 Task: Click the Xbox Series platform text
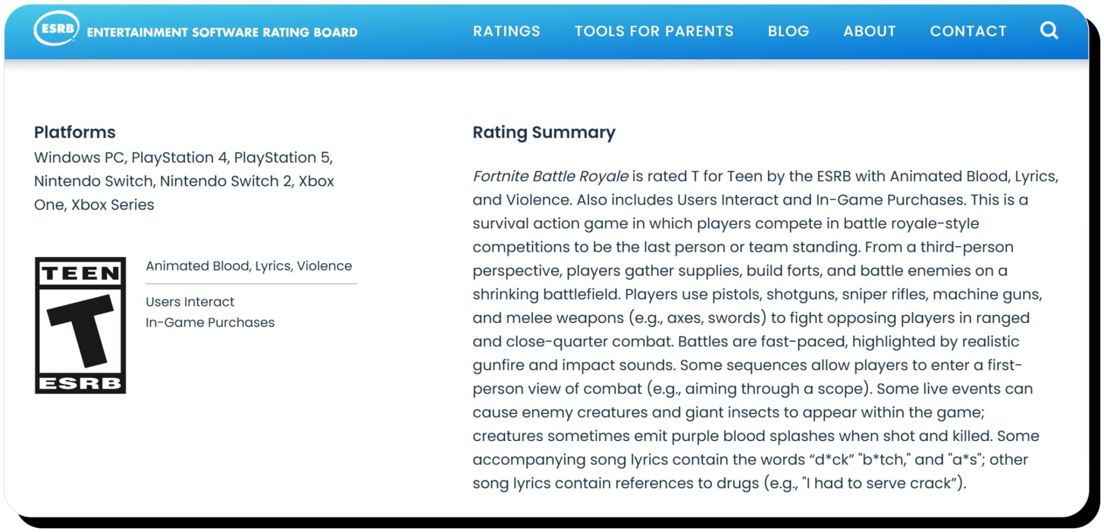click(113, 204)
